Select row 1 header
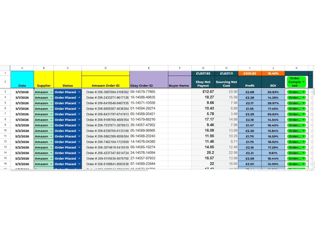The image size is (315, 236). coord(5,73)
